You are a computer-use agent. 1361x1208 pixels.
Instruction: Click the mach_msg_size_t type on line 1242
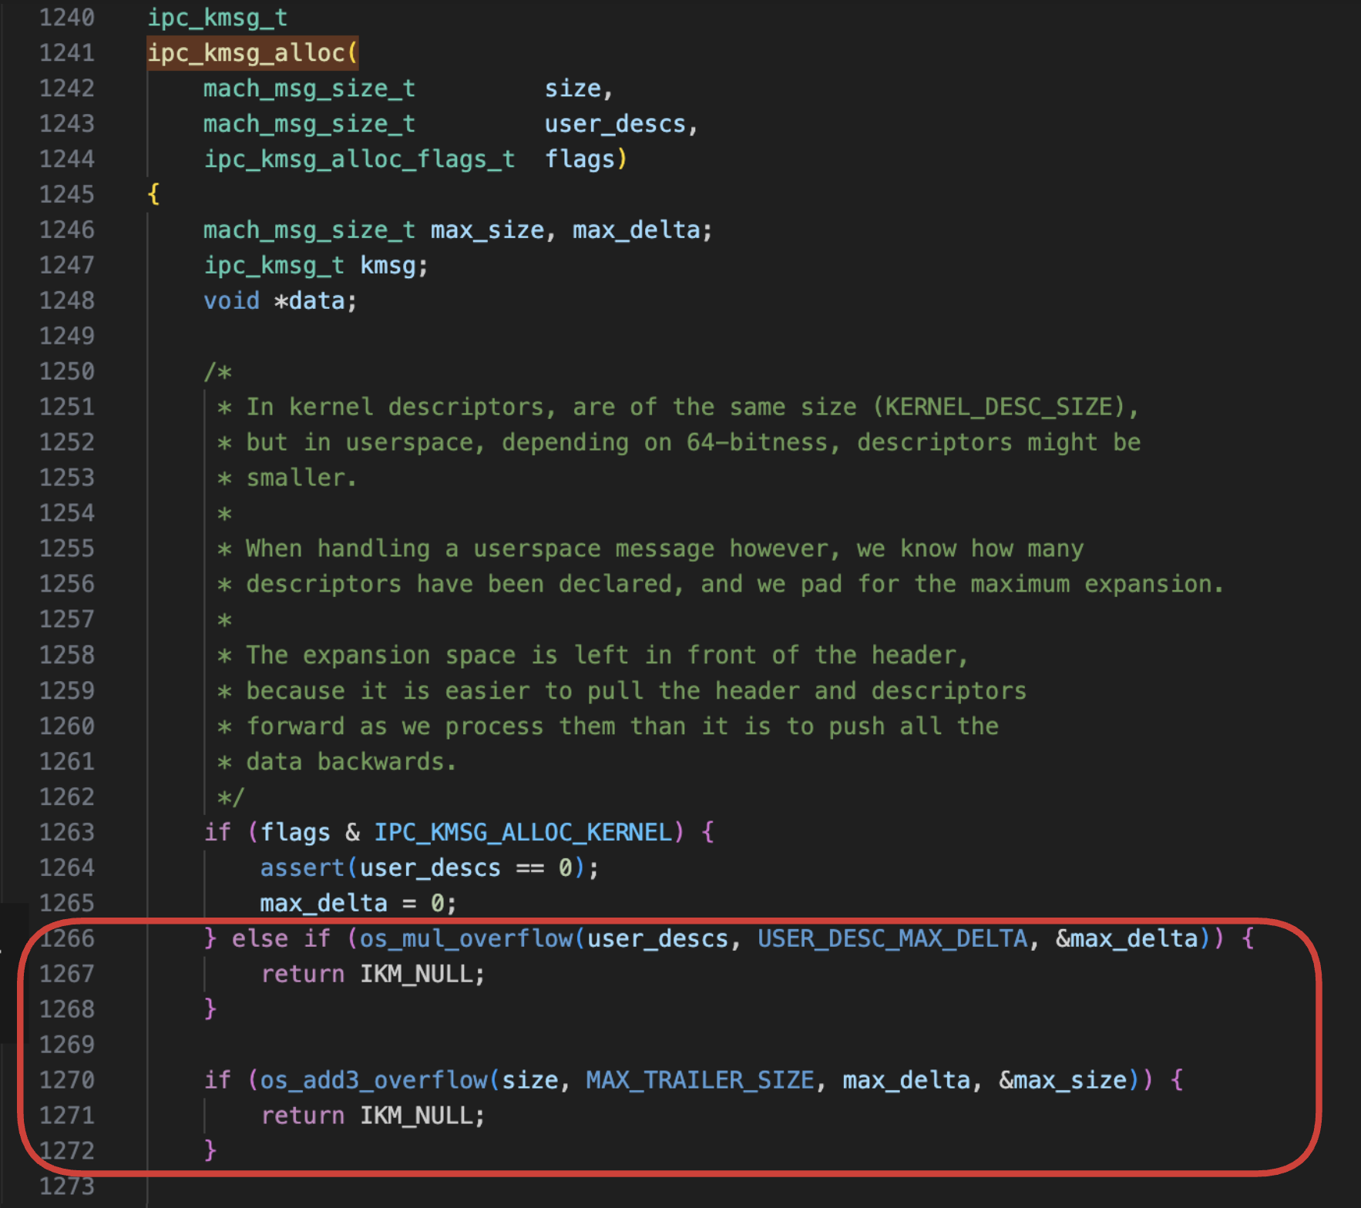(x=308, y=88)
